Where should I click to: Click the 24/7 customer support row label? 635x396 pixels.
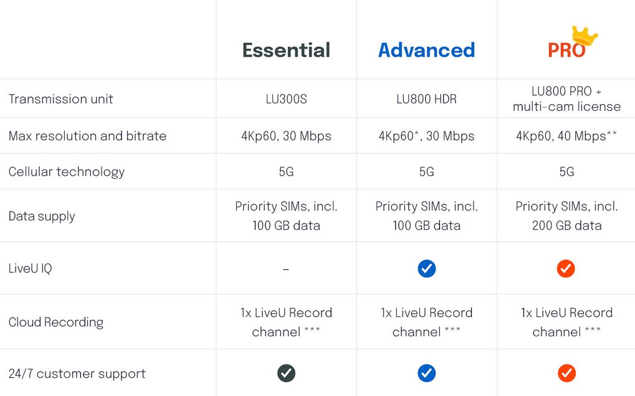pyautogui.click(x=77, y=374)
